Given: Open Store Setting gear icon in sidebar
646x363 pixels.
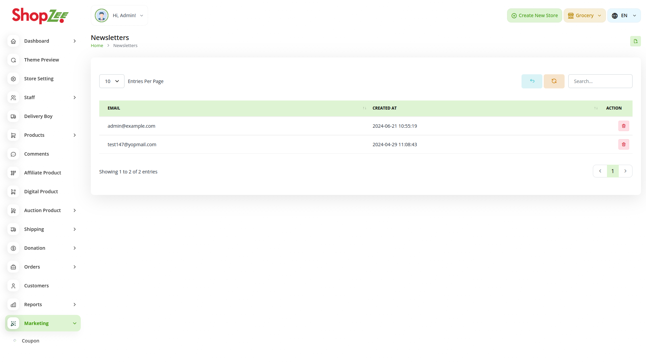Looking at the screenshot, I should coord(13,79).
